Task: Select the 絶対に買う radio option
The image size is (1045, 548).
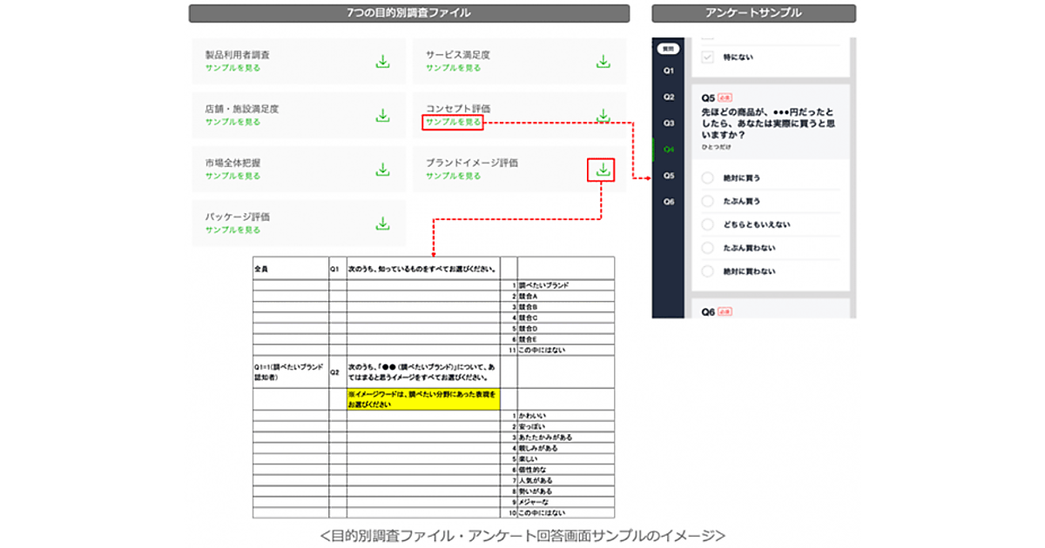Action: (707, 178)
